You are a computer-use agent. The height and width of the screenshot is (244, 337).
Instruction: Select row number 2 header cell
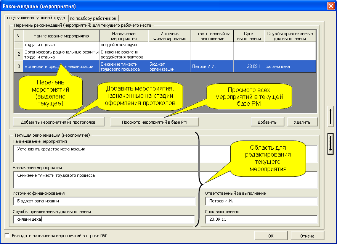point(19,54)
